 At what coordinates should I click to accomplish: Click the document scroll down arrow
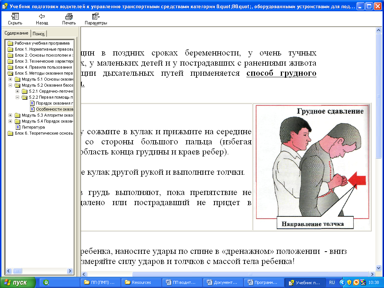(378, 268)
